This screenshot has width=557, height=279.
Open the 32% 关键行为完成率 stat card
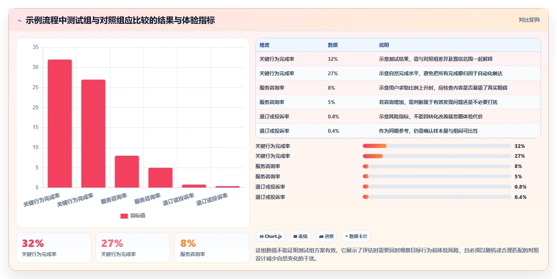53,247
